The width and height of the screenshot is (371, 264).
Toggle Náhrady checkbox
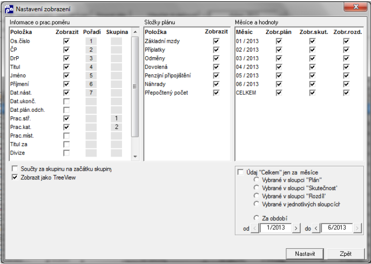(216, 84)
